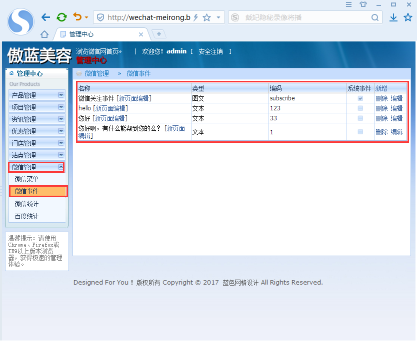Click the back navigation arrow
This screenshot has height=342, width=417.
tap(45, 16)
